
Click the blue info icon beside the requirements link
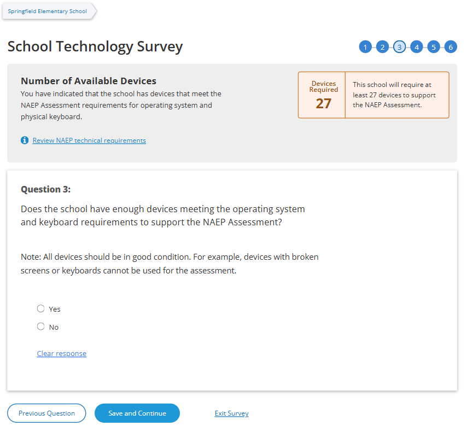25,141
